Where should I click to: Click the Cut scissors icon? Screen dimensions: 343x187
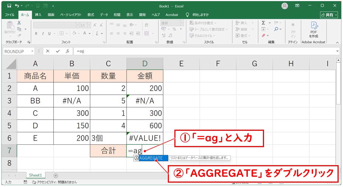(x=19, y=23)
